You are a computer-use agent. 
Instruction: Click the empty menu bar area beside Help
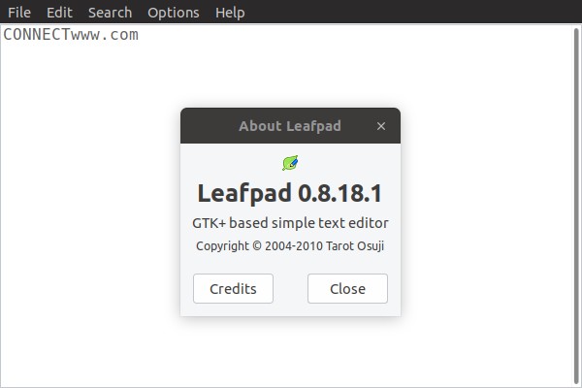pos(408,13)
